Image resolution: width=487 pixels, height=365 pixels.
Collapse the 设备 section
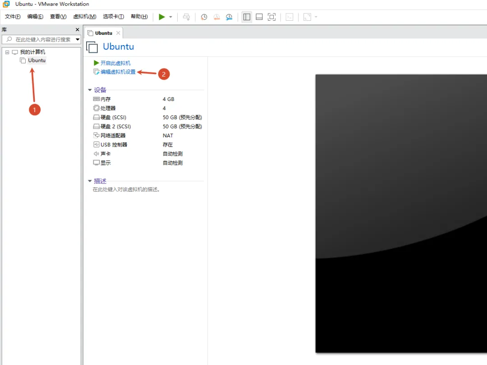pyautogui.click(x=90, y=90)
